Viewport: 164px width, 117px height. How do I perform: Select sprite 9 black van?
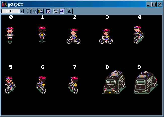[146, 83]
